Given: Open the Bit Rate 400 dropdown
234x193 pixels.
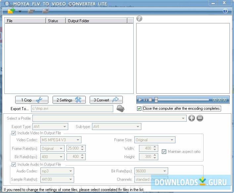Looking at the screenshot, I should tap(52, 157).
